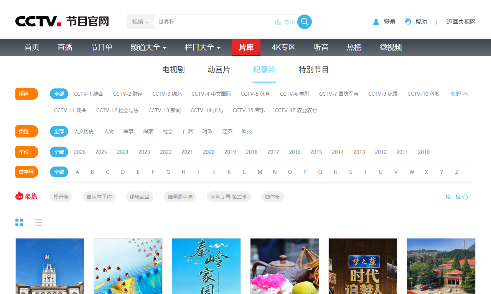
Task: Go to 首页 in navigation bar
Action: (32, 47)
